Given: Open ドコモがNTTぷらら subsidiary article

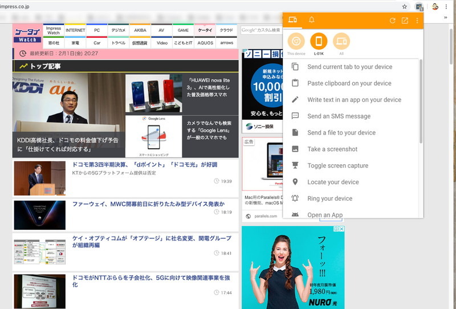Looking at the screenshot, I should [151, 281].
